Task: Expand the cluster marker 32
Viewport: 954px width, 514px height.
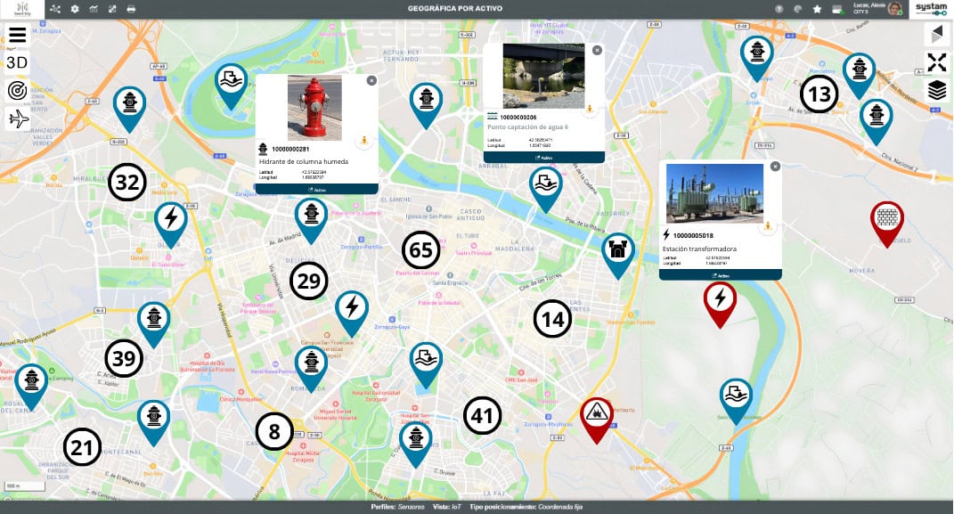Action: [127, 182]
